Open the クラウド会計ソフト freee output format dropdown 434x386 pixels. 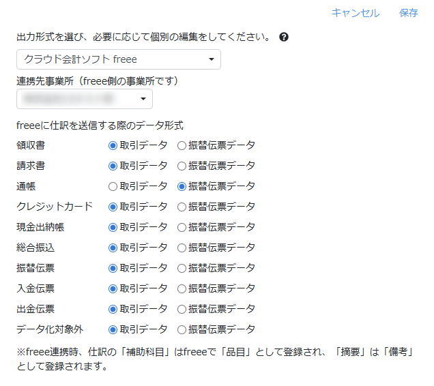coord(118,60)
